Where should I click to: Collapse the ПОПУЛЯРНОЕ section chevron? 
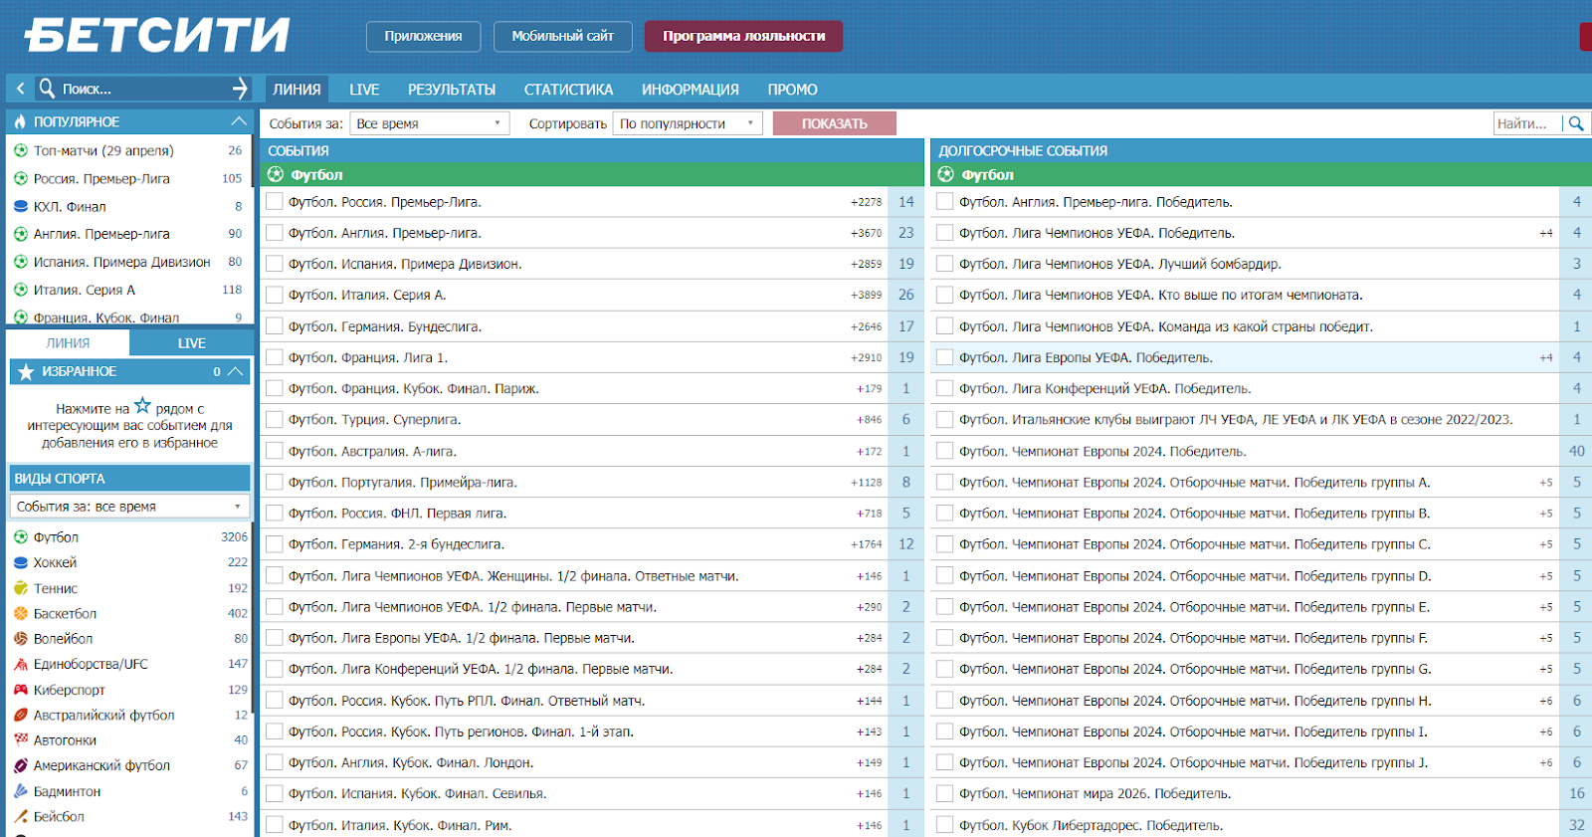(238, 121)
